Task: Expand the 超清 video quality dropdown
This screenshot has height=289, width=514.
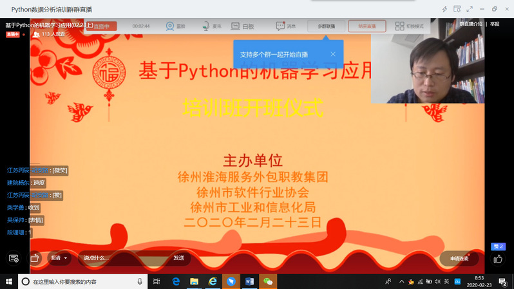Action: 60,257
